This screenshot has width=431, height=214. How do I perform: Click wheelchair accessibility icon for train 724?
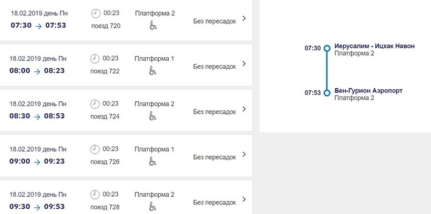153,115
